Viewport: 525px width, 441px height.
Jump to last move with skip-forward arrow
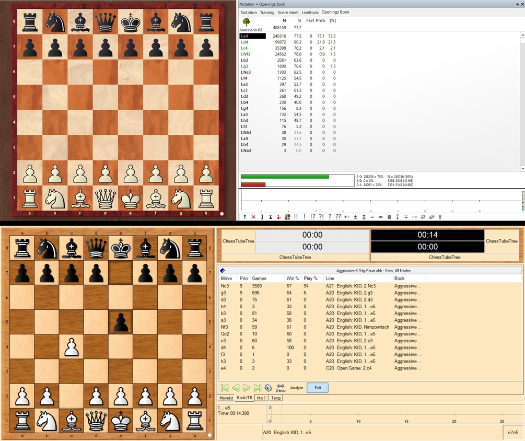point(257,388)
